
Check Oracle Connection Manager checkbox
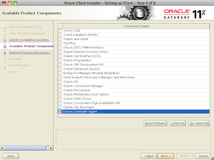tap(60, 86)
